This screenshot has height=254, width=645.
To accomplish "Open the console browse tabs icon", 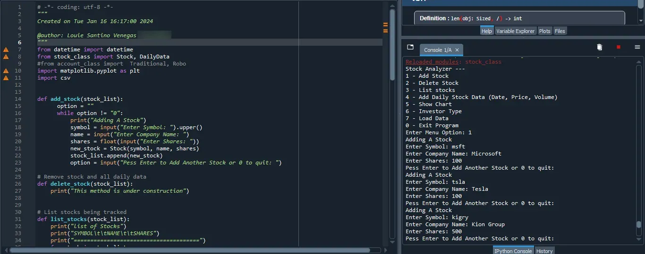I will coord(410,47).
